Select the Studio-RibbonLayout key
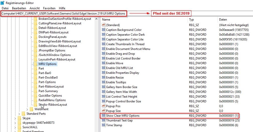Image resolution: width=253 pixels, height=132 pixels. point(53,105)
